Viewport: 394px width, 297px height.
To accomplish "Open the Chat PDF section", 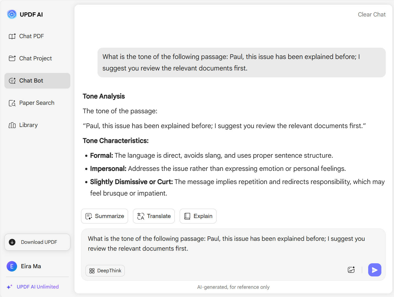I will coord(31,36).
